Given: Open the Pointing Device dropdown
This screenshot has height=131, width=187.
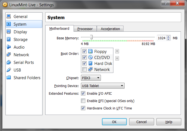Looking at the screenshot, I should click(x=103, y=86).
